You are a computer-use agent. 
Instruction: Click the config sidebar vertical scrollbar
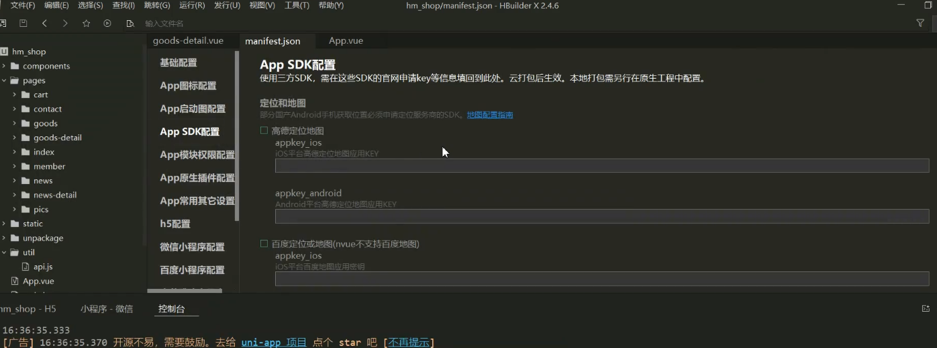(x=237, y=136)
